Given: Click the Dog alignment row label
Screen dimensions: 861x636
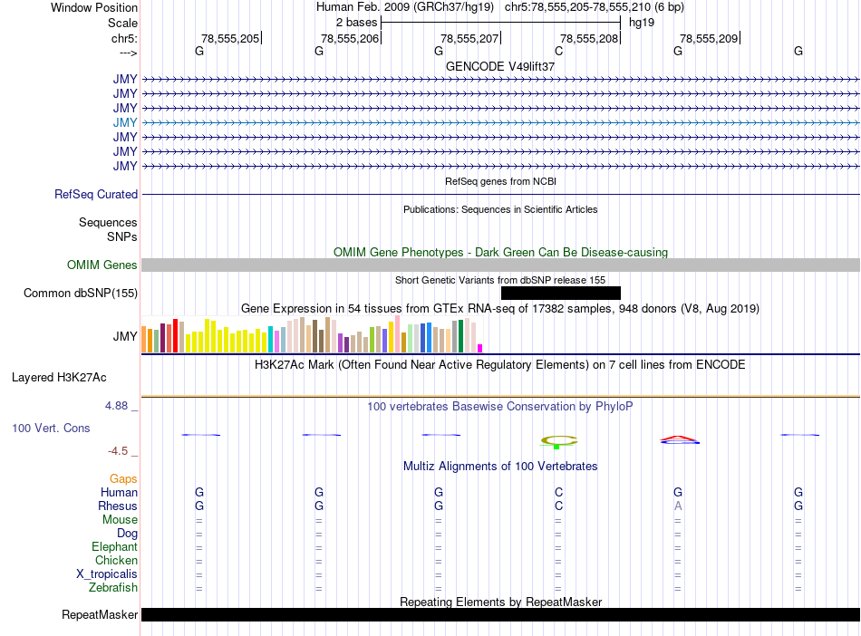Looking at the screenshot, I should click(x=127, y=534).
